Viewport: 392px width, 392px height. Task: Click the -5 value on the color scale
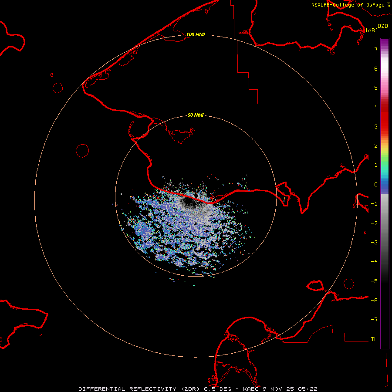(374, 281)
